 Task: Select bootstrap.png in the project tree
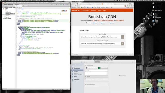click(8, 12)
